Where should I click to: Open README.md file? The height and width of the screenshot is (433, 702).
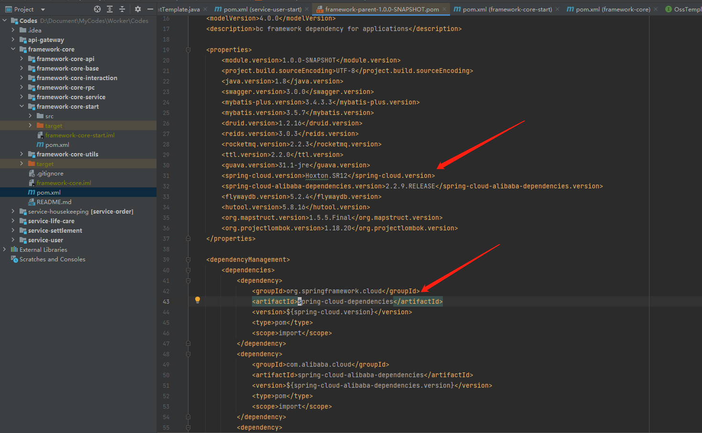[x=54, y=202]
